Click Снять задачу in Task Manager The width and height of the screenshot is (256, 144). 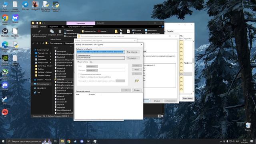tap(188, 98)
